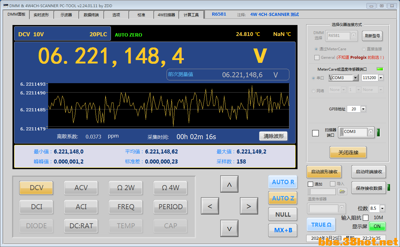Select the DC:RAT ratio function
Screen dimensions: 400x247
coord(81,226)
